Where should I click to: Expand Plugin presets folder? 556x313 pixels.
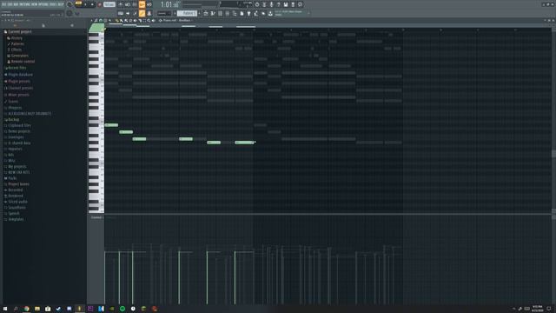pyautogui.click(x=18, y=81)
